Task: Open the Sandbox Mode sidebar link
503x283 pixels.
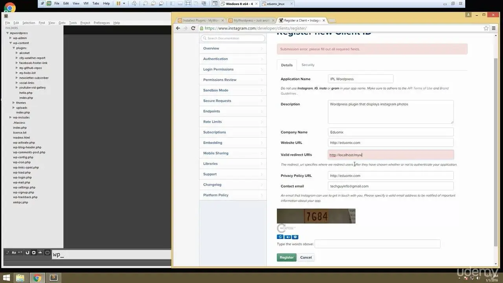Action: click(216, 90)
